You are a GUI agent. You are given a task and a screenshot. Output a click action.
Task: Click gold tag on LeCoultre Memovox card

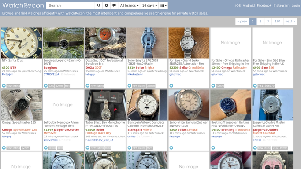point(60,148)
